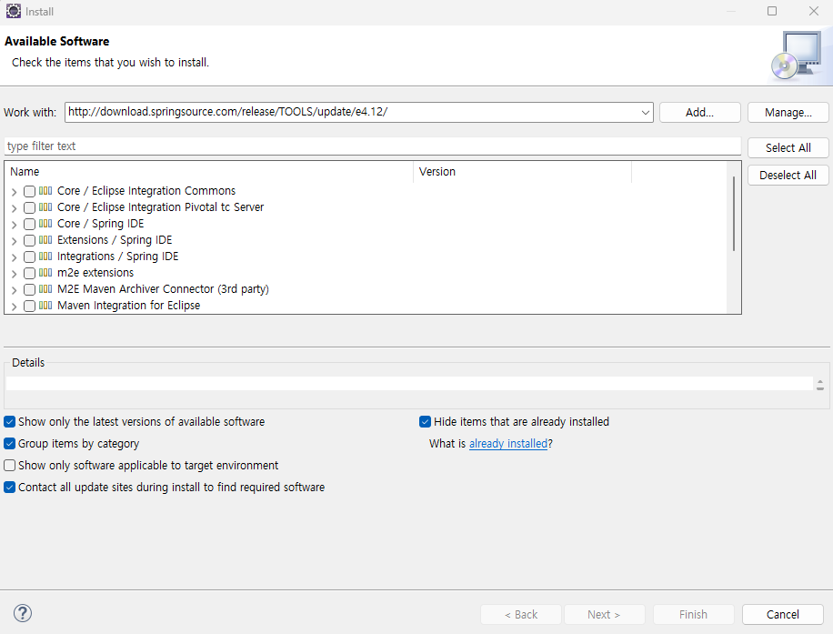Enable Show only software applicable to target environment
The height and width of the screenshot is (634, 833).
tap(10, 466)
